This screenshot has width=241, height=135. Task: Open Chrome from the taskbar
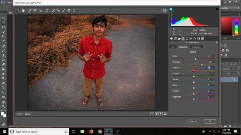(x=99, y=132)
